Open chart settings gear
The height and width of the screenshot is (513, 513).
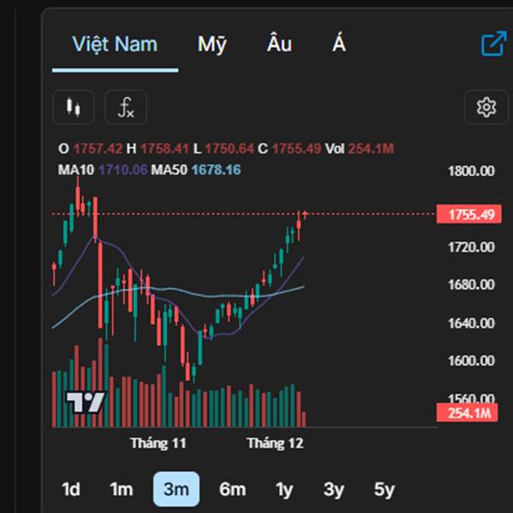pos(486,107)
